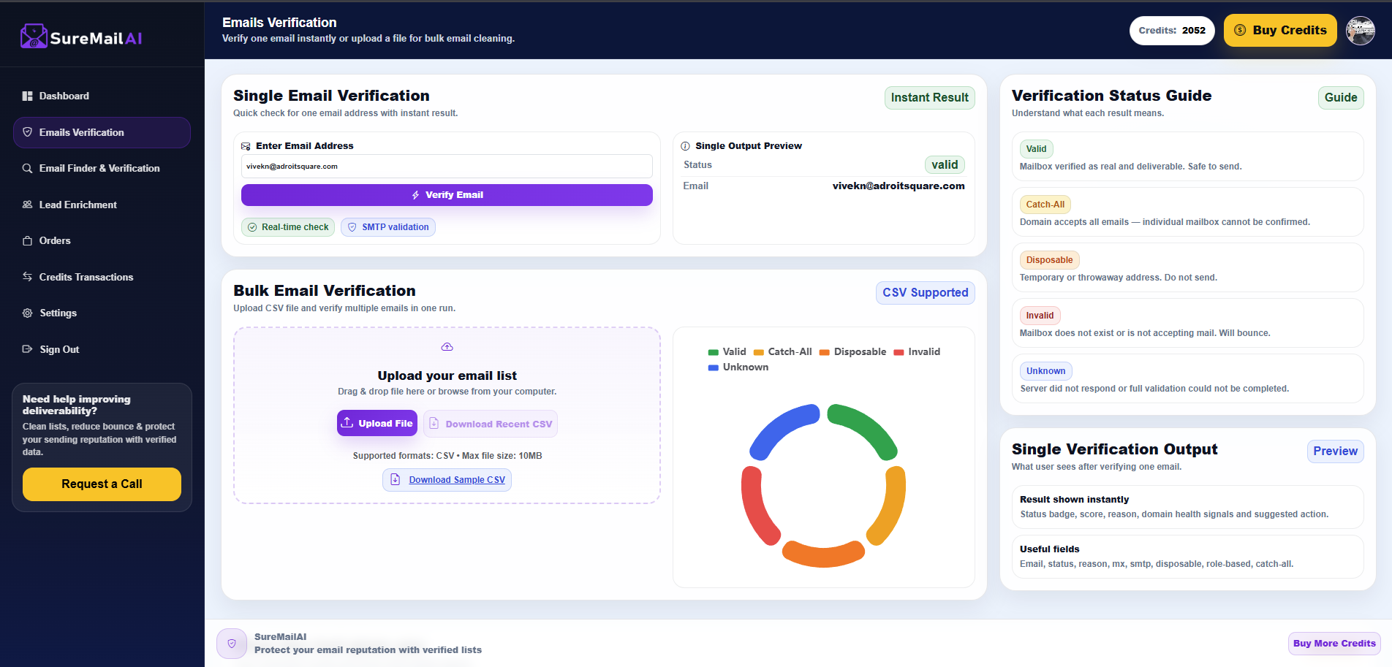Viewport: 1392px width, 667px height.
Task: Click the 'Useful fields' card
Action: [1187, 557]
